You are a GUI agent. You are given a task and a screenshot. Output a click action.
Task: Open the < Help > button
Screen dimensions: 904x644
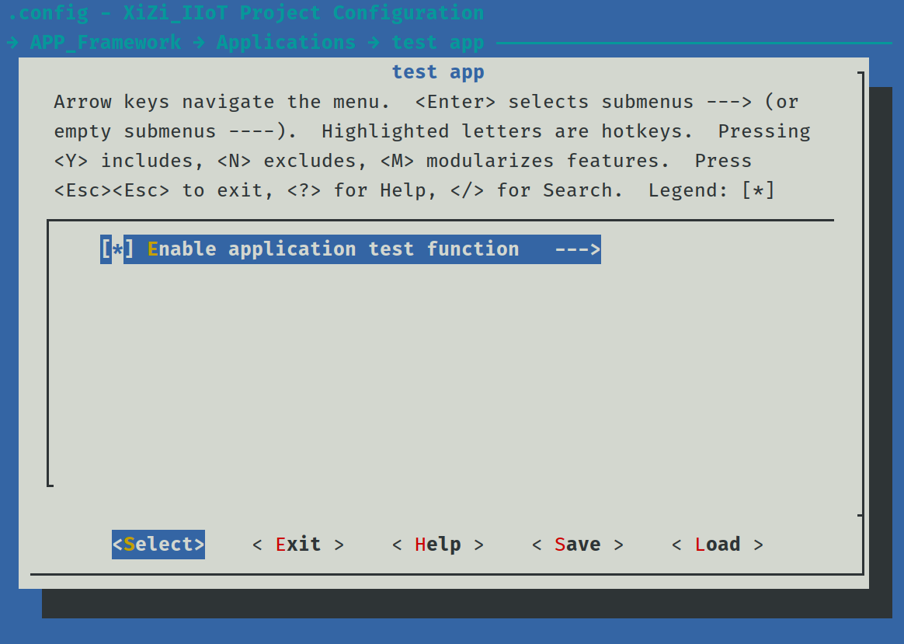click(438, 545)
